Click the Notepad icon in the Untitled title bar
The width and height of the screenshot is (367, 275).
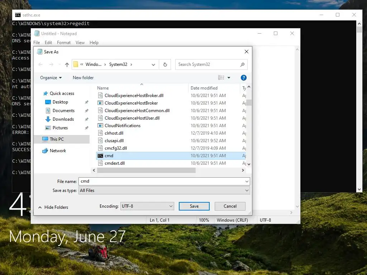coord(37,33)
